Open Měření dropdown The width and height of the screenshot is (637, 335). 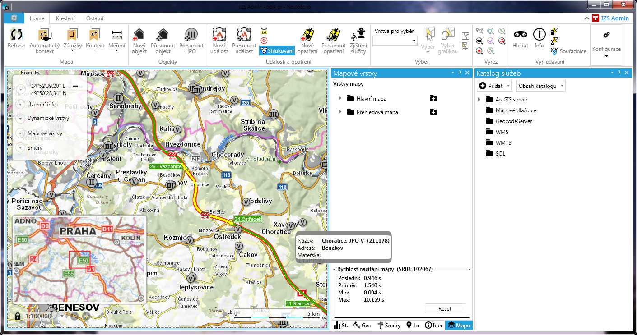click(x=117, y=50)
